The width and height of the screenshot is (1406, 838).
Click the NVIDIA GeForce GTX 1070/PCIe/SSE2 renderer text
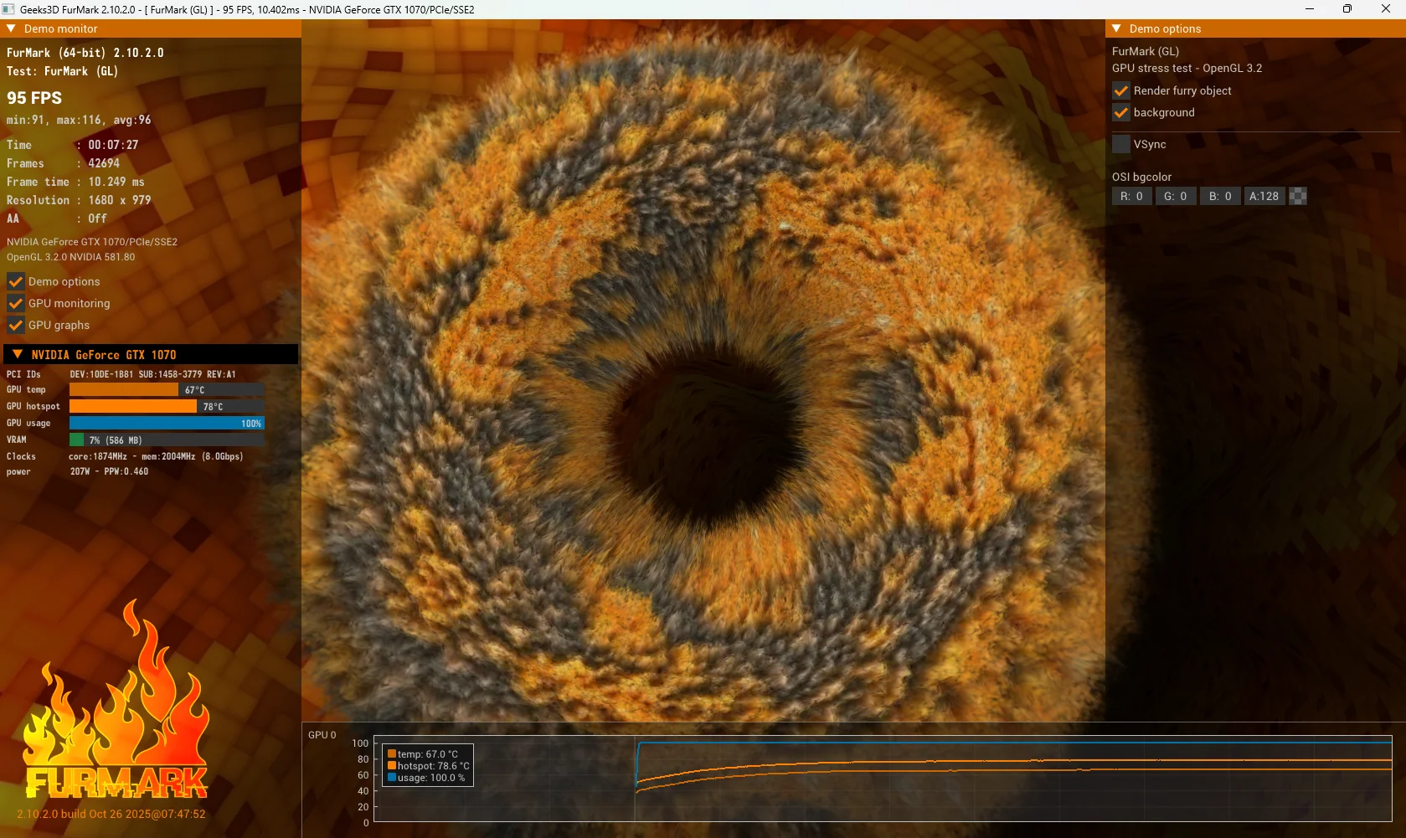92,242
